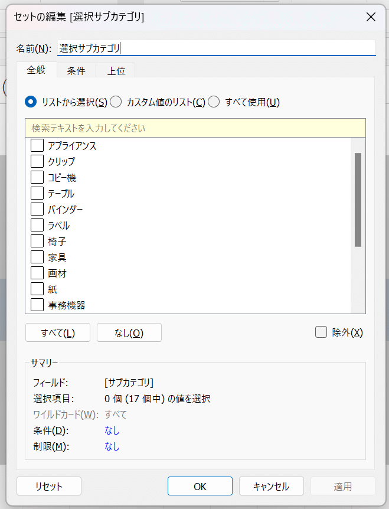Open the 条件 なし link in summary
This screenshot has width=389, height=509.
[x=112, y=430]
